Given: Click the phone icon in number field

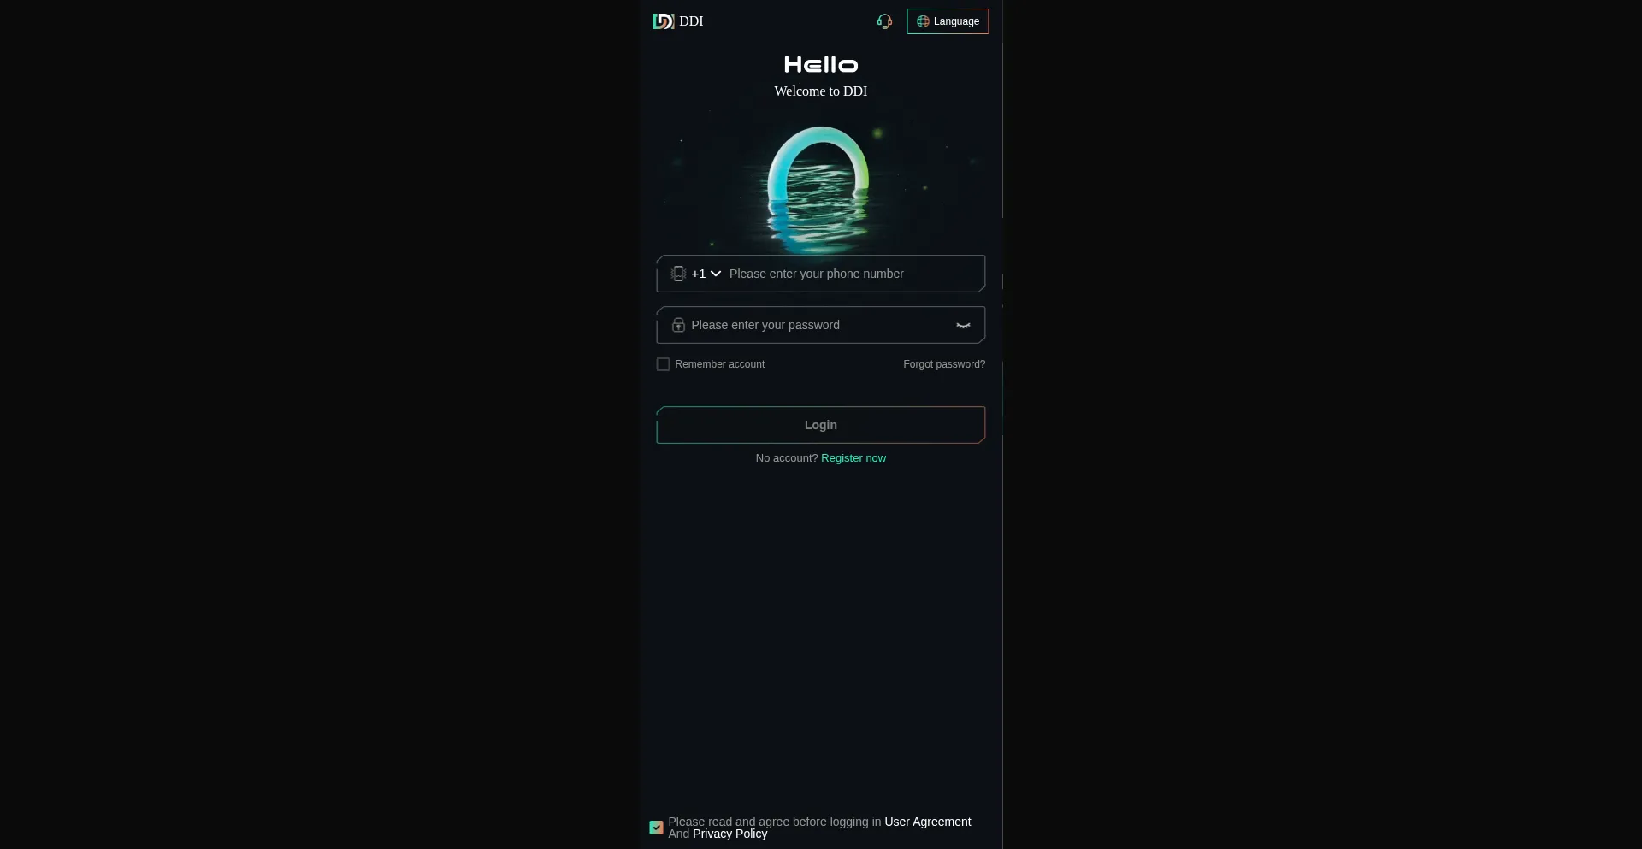Looking at the screenshot, I should pyautogui.click(x=678, y=274).
